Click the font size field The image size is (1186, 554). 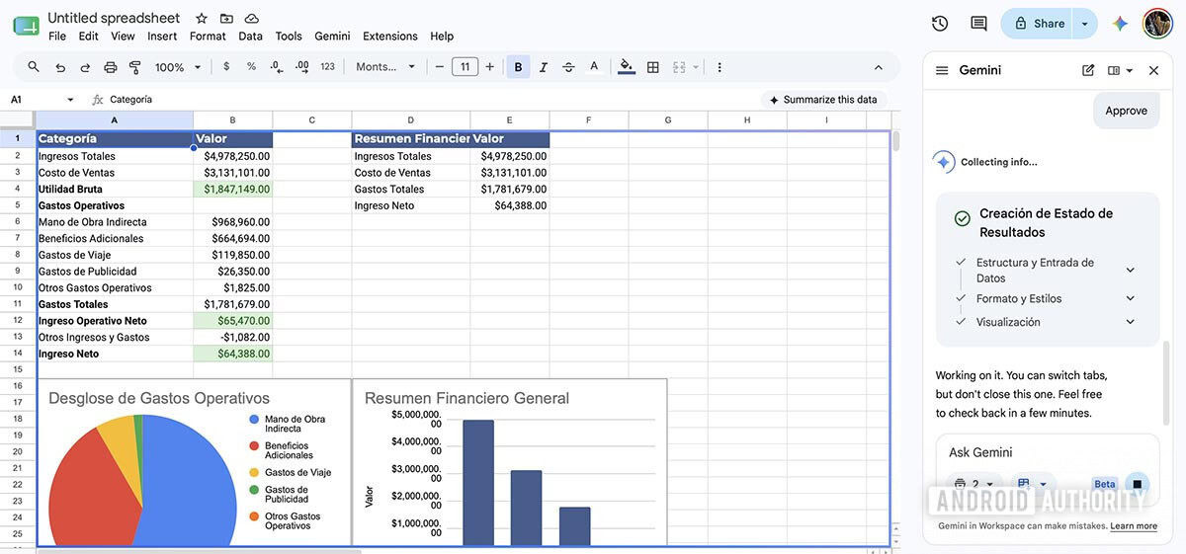[465, 67]
